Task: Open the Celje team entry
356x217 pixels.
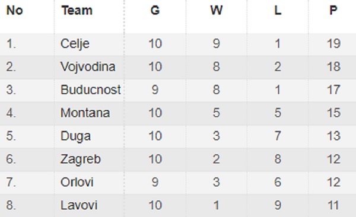Action: [75, 44]
